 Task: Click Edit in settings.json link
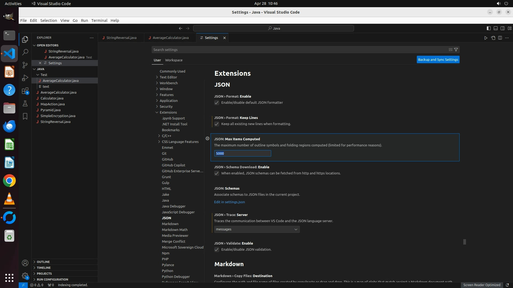[229, 202]
